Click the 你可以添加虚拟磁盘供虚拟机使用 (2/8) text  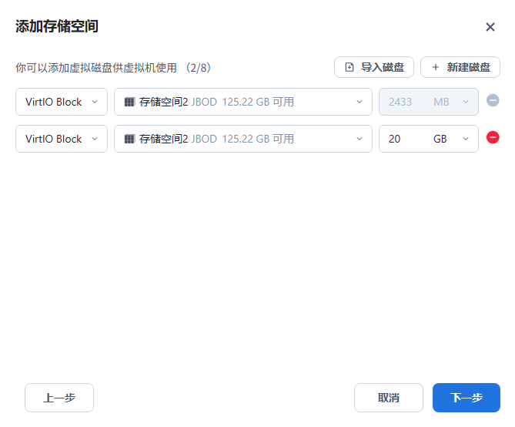[x=113, y=67]
